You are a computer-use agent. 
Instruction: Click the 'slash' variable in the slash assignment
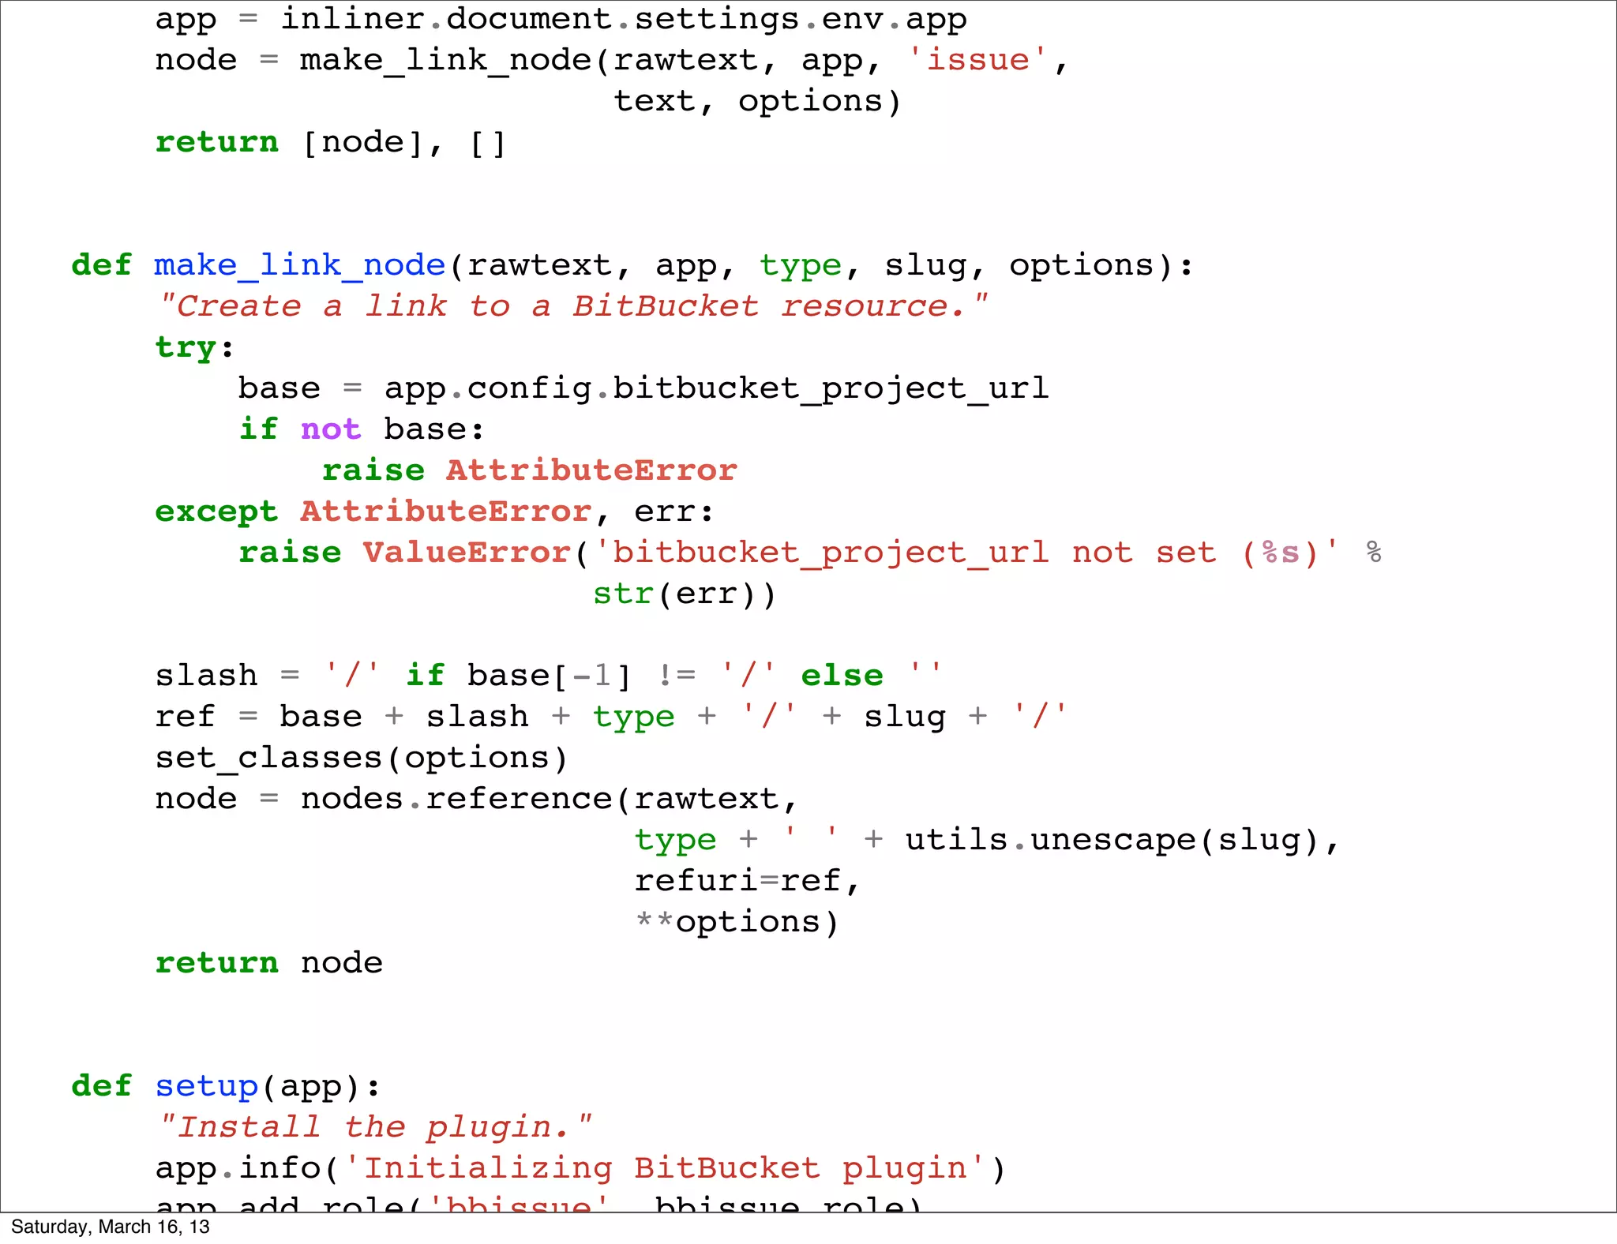tap(207, 676)
